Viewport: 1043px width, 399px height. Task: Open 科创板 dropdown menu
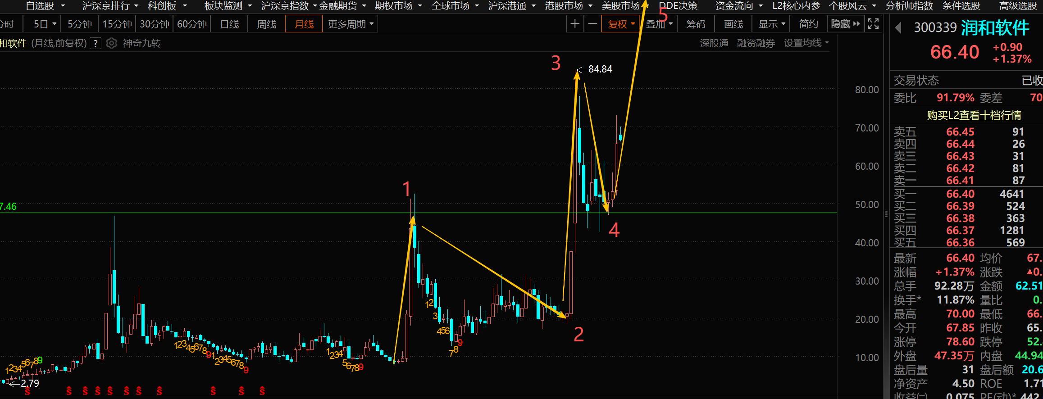tap(167, 6)
